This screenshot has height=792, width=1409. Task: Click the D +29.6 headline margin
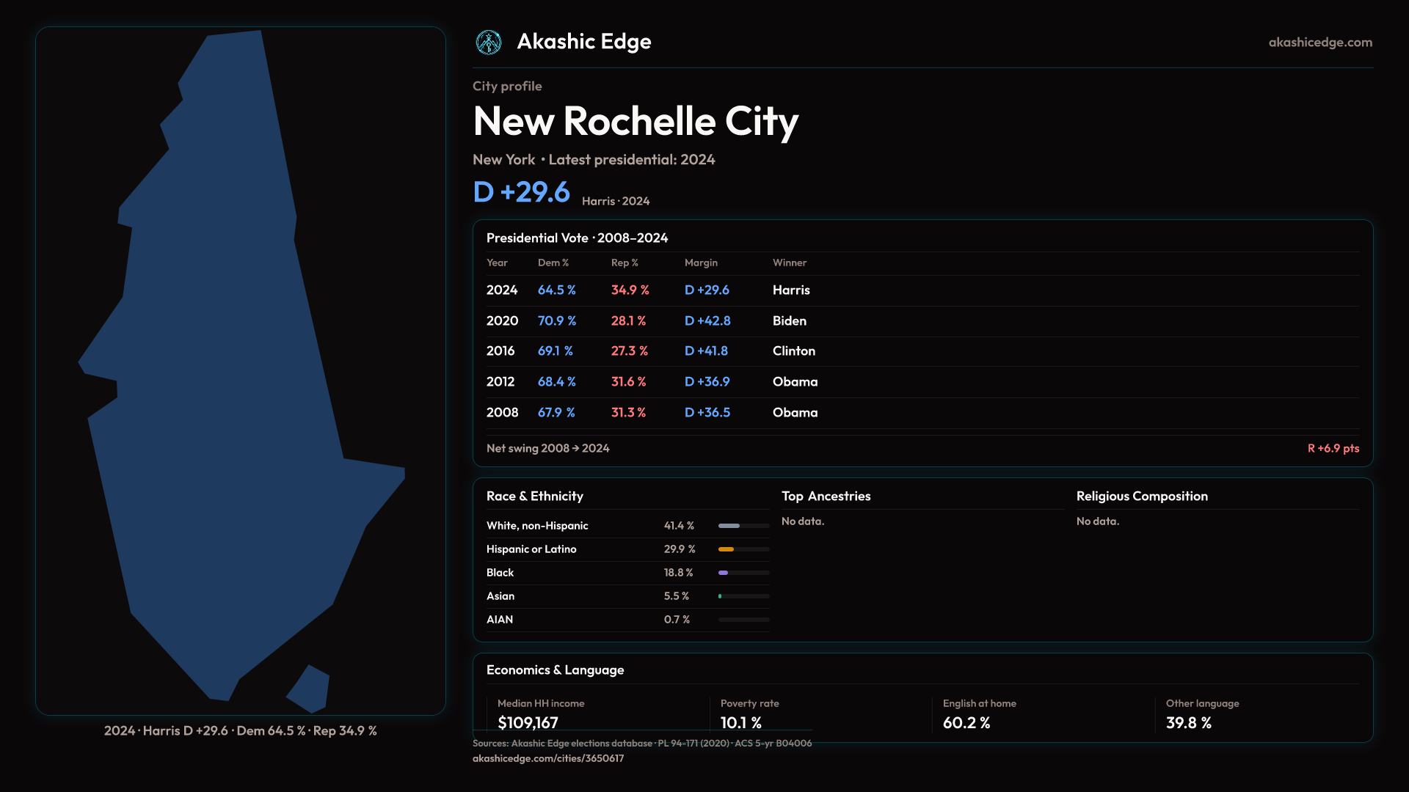[x=522, y=192]
